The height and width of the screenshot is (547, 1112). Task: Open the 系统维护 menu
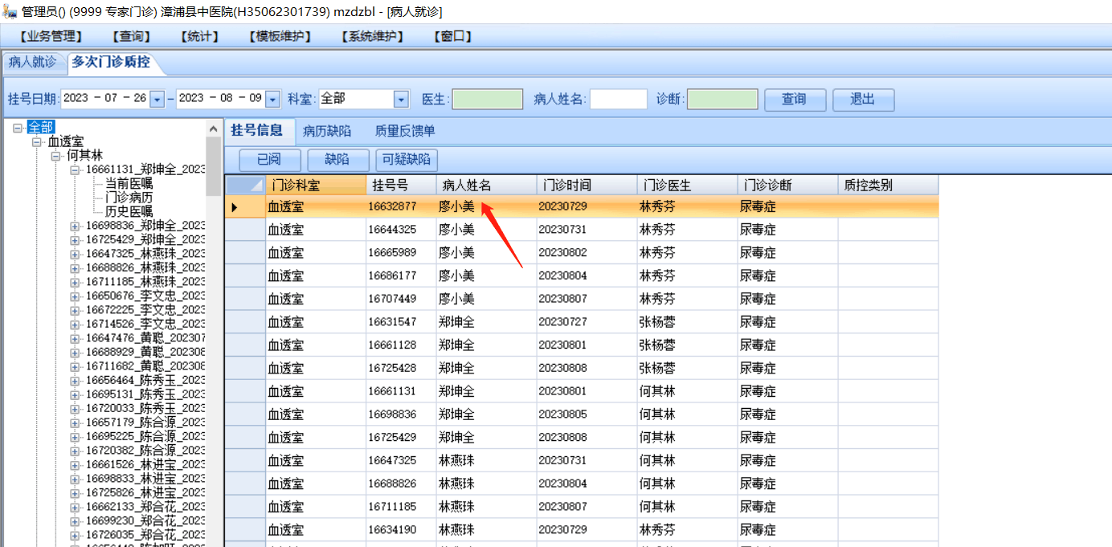[372, 36]
